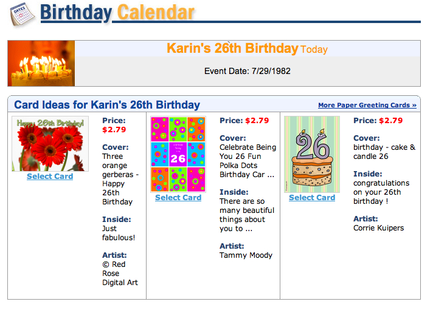The image size is (433, 313).
Task: Click Karin's 26th Birthday heading
Action: 232,48
